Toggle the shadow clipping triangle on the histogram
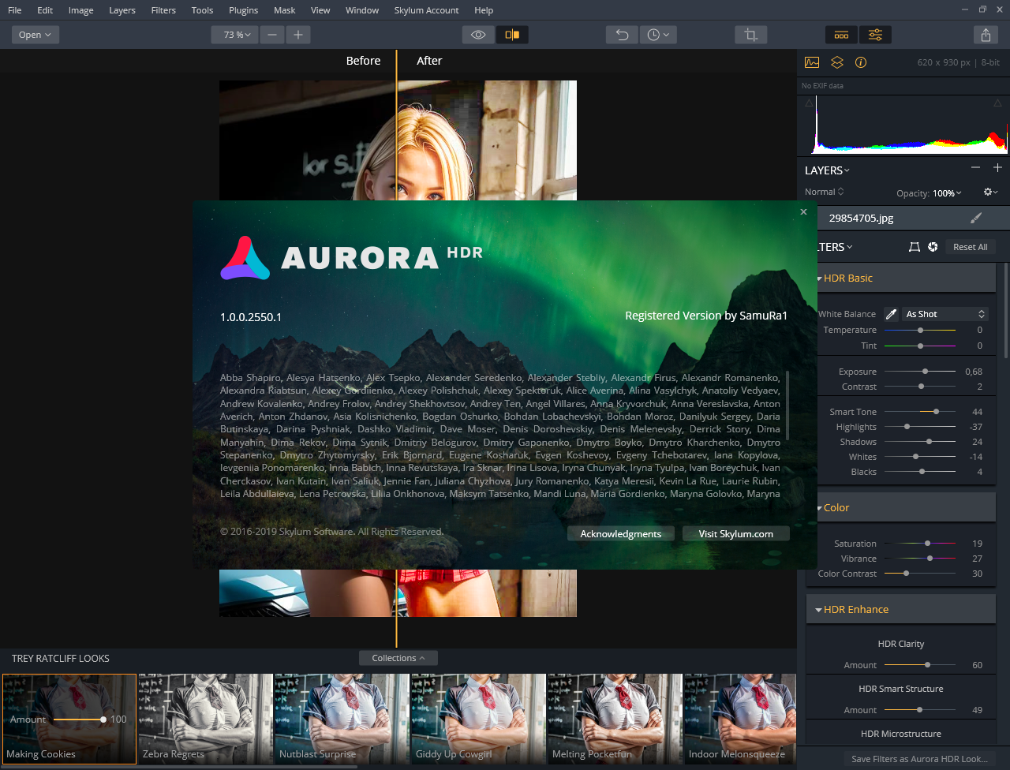The image size is (1010, 770). (x=809, y=103)
